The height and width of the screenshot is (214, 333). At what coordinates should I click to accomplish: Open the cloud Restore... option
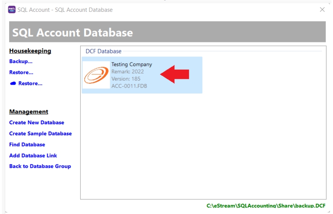pos(30,83)
